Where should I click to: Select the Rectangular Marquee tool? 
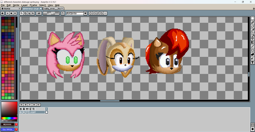point(252,18)
